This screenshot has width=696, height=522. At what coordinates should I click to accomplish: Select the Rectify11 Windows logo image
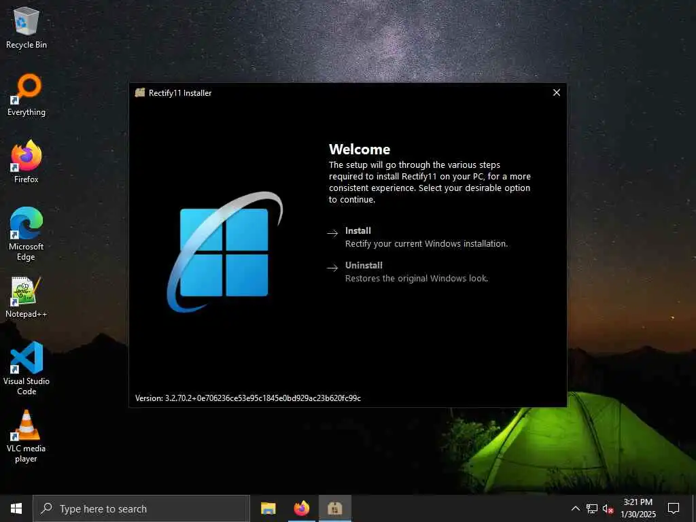point(224,251)
